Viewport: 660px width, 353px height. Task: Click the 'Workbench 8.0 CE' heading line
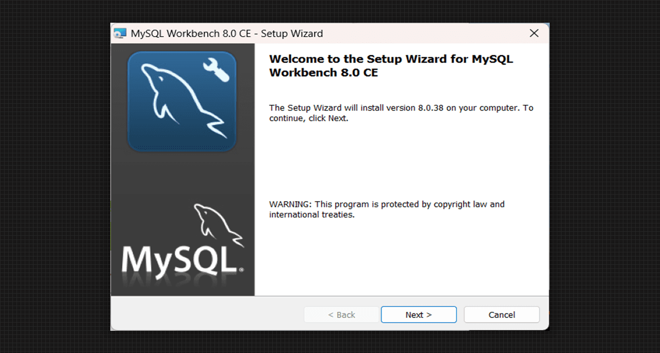point(323,73)
